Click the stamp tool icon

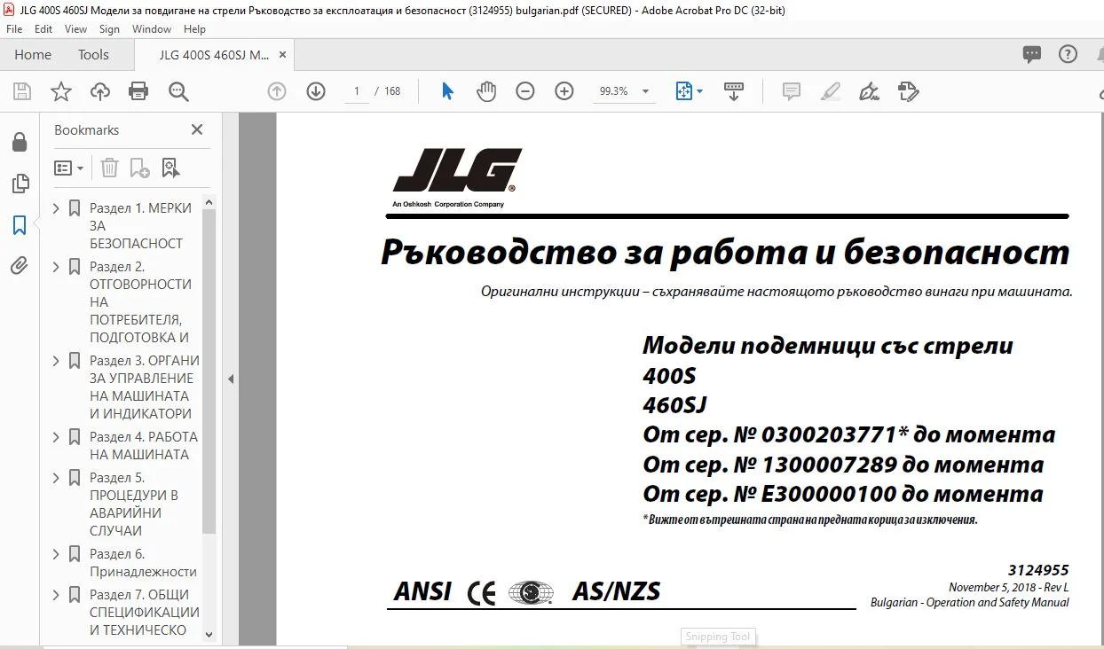[x=908, y=91]
